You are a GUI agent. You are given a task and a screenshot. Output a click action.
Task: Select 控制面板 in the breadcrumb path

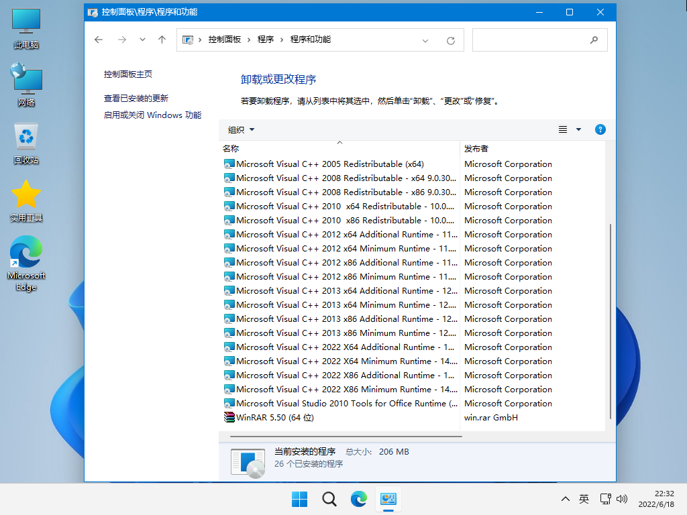coord(225,40)
